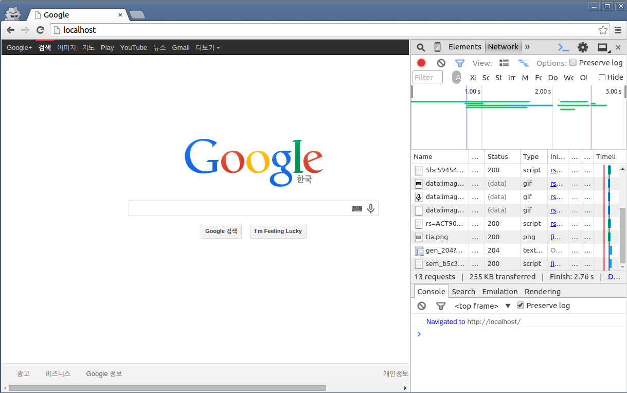This screenshot has width=627, height=393.
Task: Open DevTools console drawer icon
Action: coord(564,47)
